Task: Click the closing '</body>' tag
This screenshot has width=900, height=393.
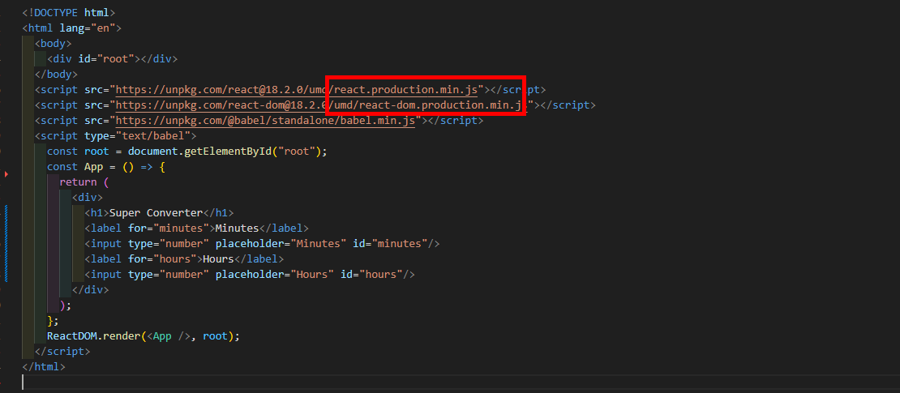Action: pyautogui.click(x=56, y=74)
